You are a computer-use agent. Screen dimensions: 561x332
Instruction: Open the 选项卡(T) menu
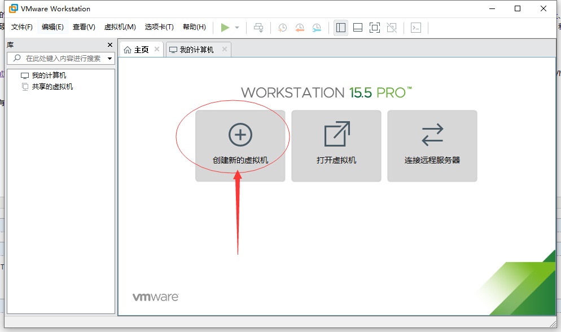click(x=159, y=27)
